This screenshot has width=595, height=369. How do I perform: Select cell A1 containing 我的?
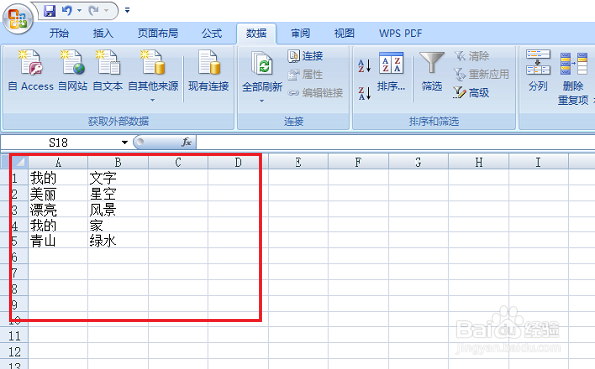tap(58, 177)
